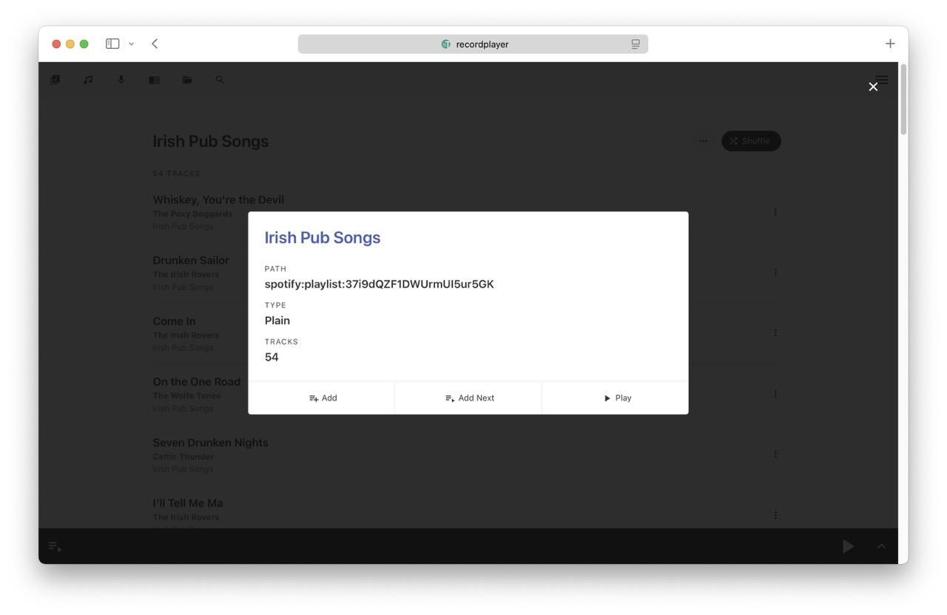Expand the player with the up chevron
This screenshot has width=947, height=615.
[881, 546]
